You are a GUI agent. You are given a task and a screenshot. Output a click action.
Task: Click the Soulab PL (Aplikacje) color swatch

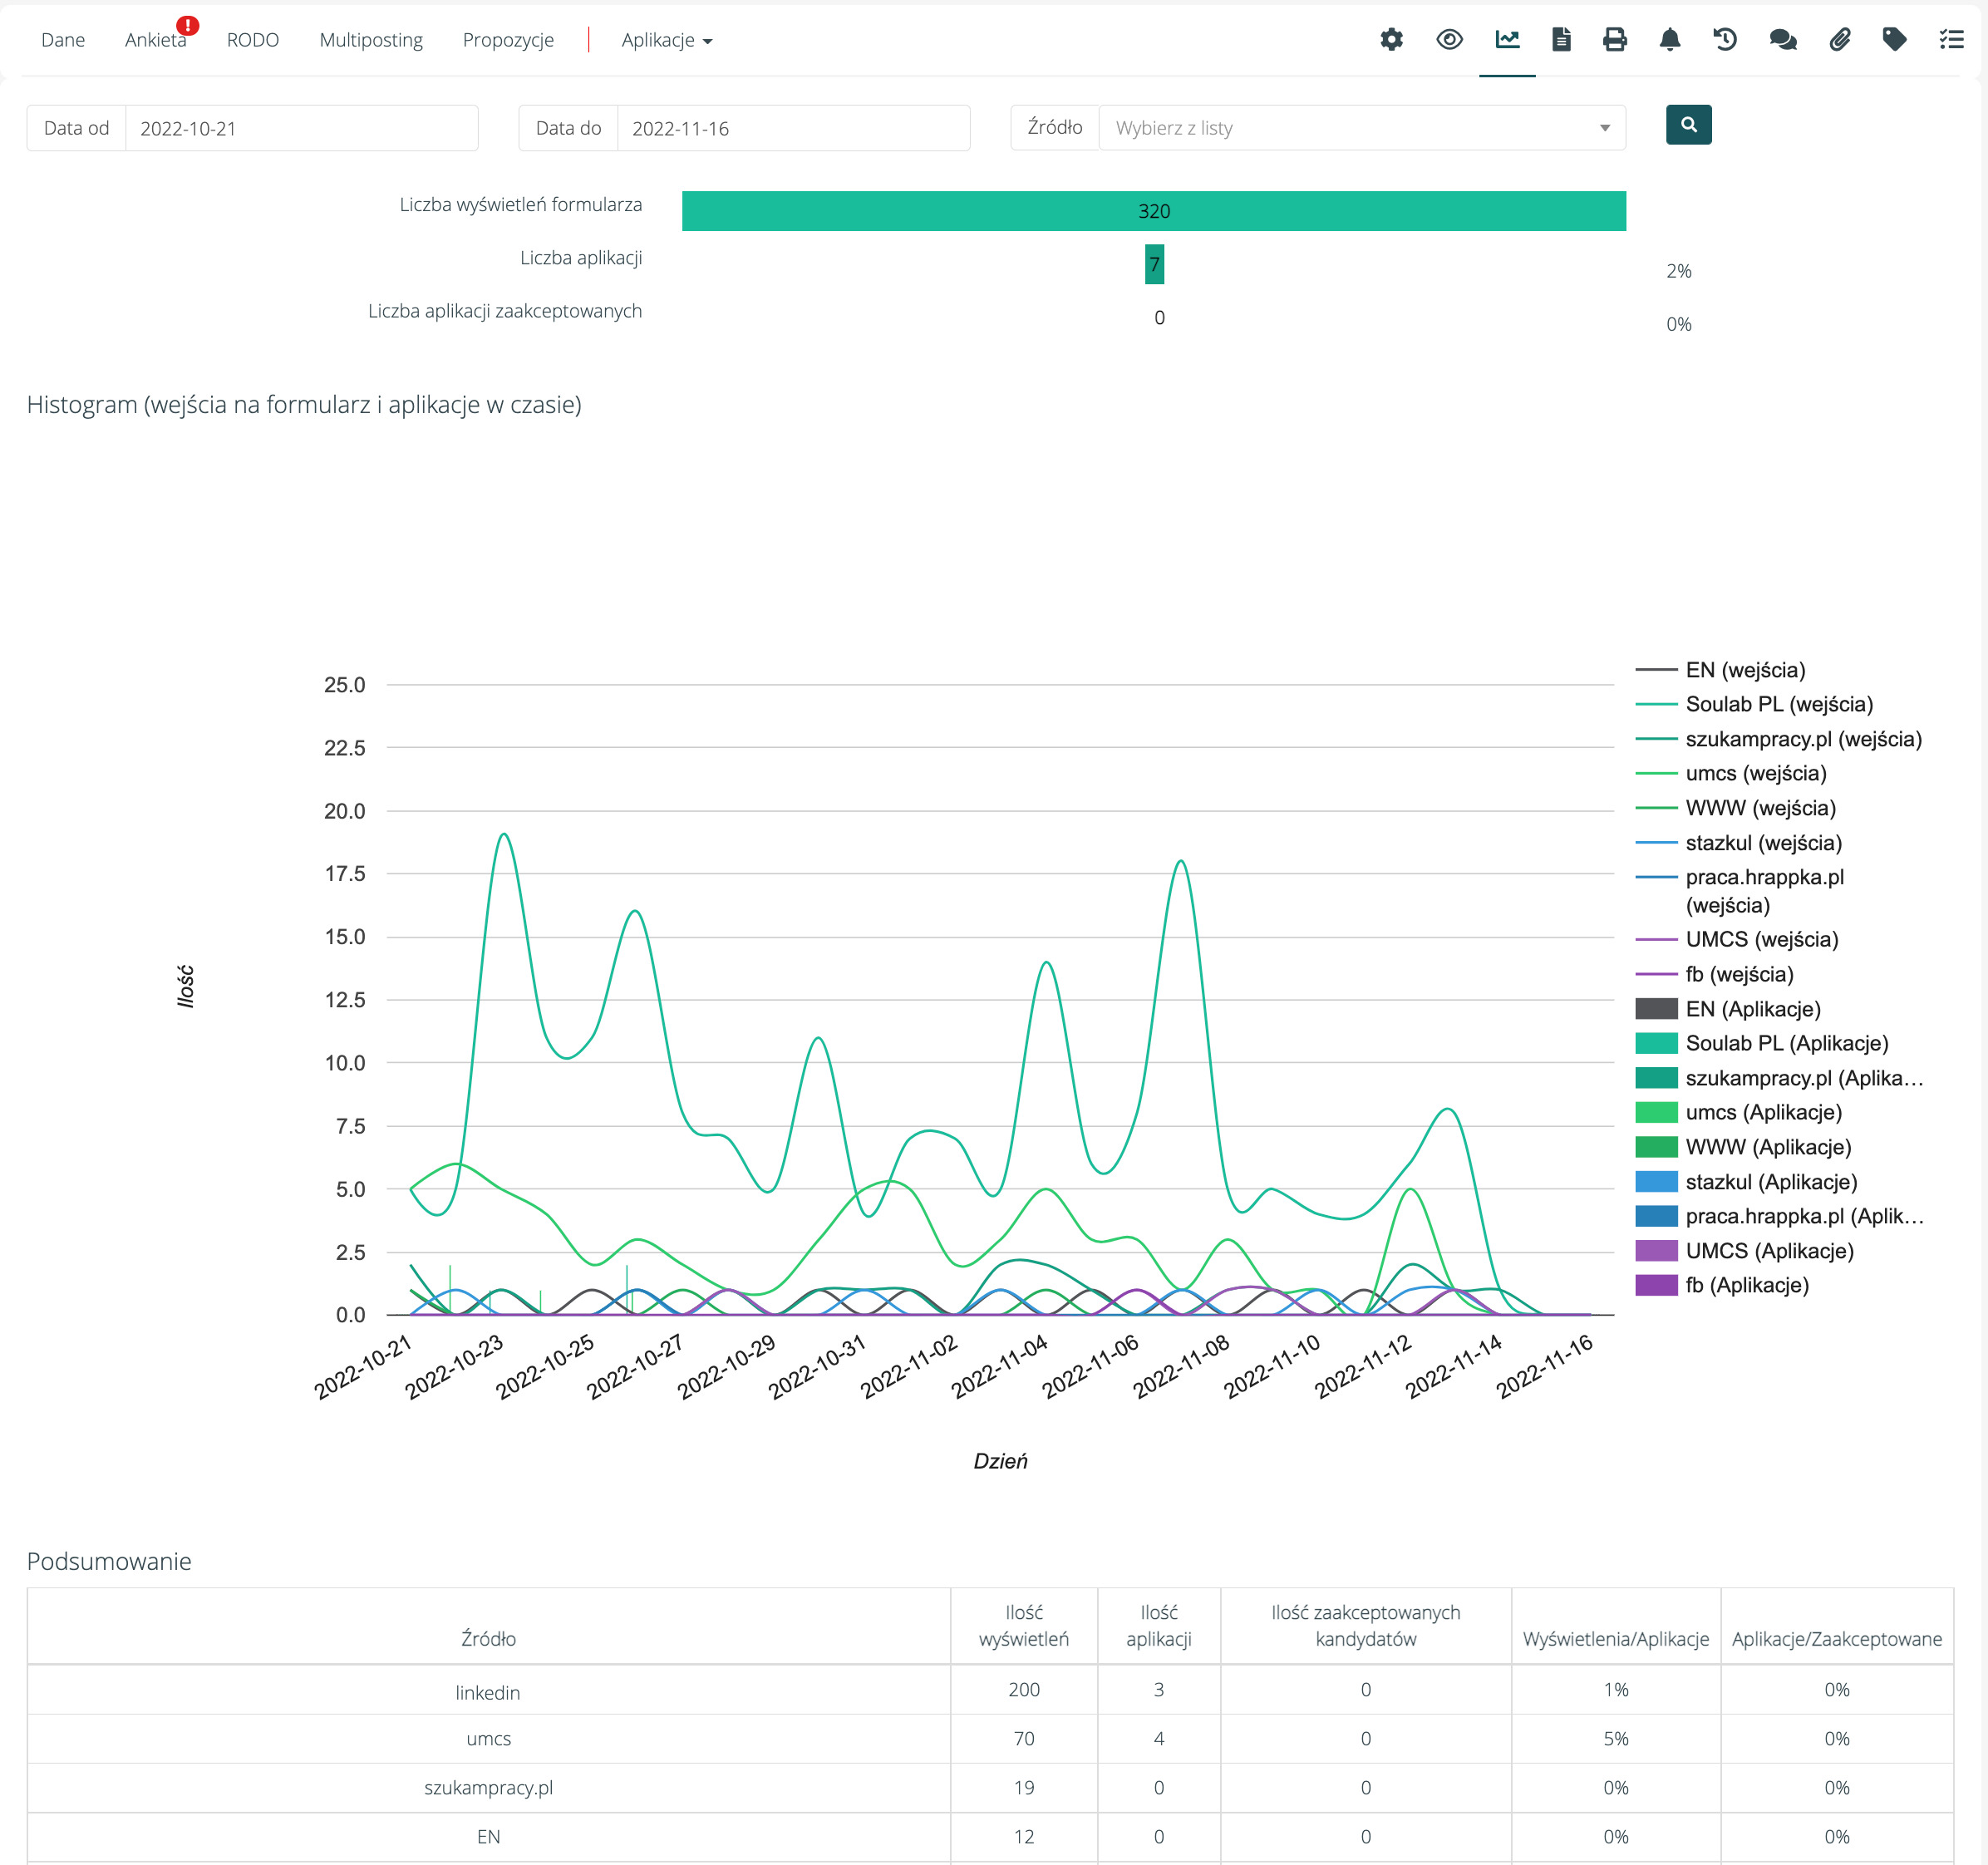1656,1043
